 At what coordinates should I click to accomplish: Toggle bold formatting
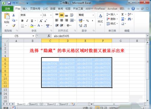point(22,21)
